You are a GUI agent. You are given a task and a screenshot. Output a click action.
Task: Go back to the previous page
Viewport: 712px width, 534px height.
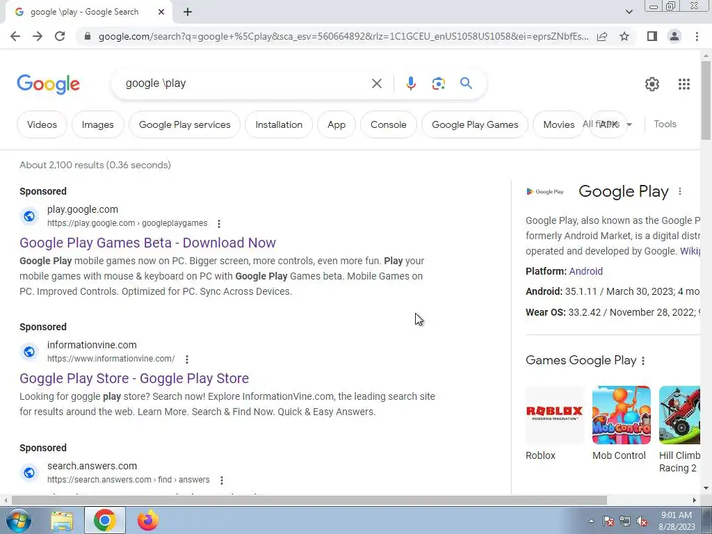[x=15, y=36]
